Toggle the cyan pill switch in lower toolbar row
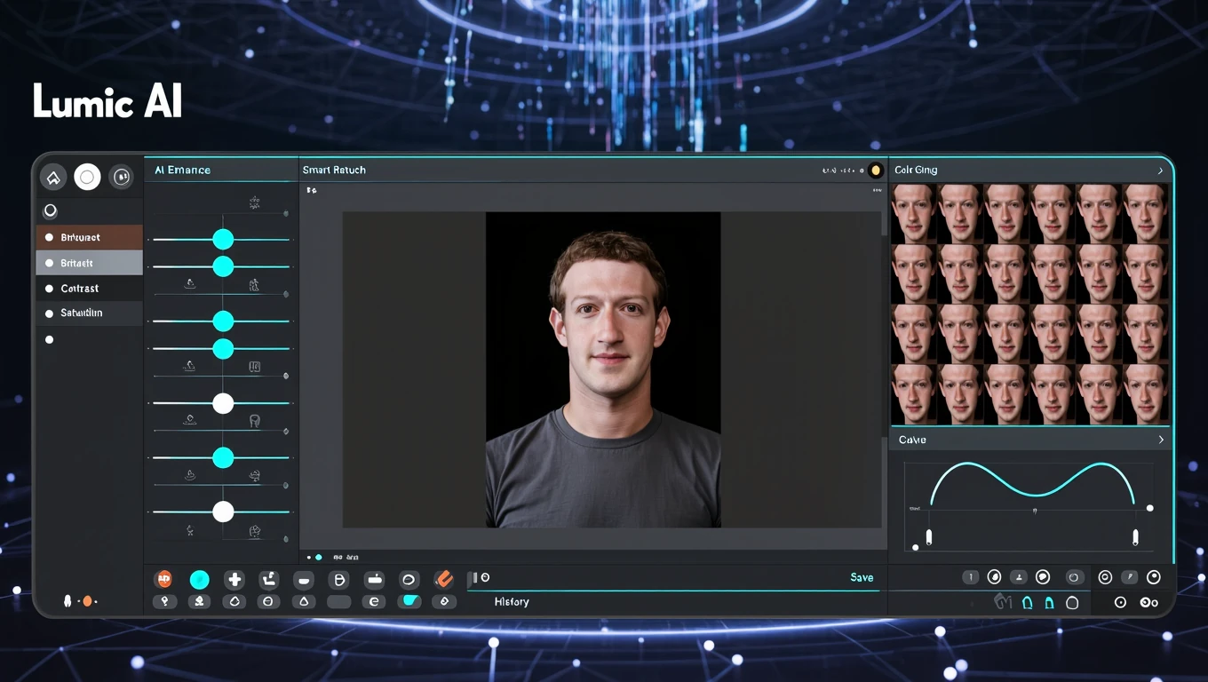The height and width of the screenshot is (682, 1208). 409,601
